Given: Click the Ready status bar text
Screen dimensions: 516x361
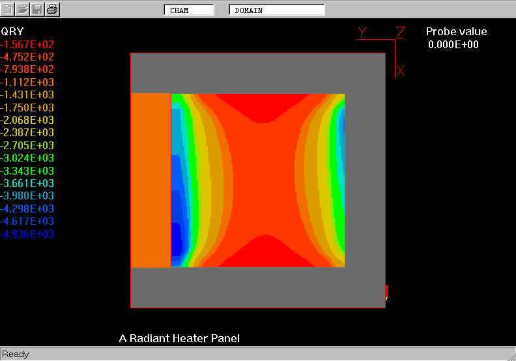Looking at the screenshot, I should [16, 354].
